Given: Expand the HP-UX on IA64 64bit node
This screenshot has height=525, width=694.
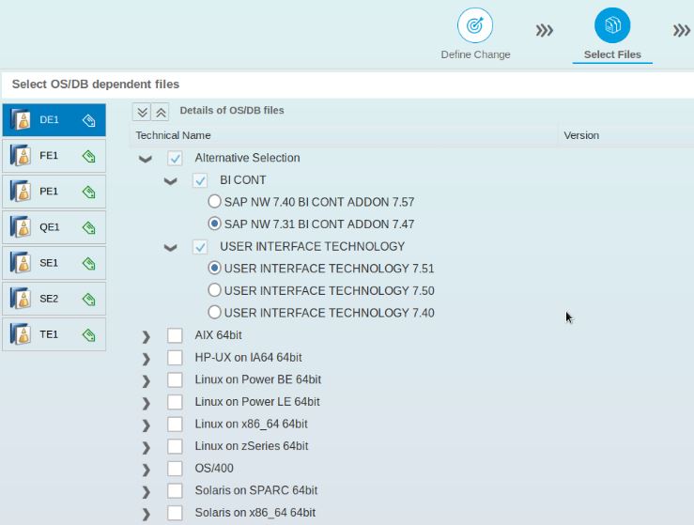Looking at the screenshot, I should tap(147, 359).
